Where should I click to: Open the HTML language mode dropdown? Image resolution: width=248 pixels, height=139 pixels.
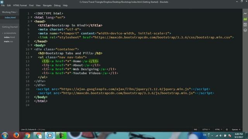219,130
